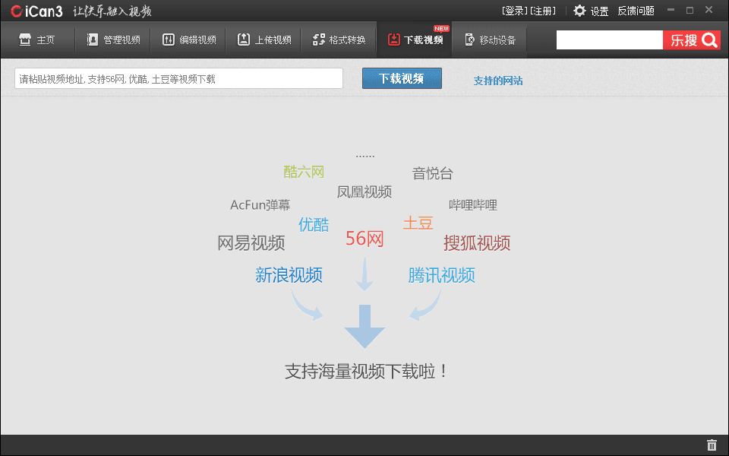Select the 下载视频 tab
Viewport: 729px width, 456px height.
coord(415,40)
